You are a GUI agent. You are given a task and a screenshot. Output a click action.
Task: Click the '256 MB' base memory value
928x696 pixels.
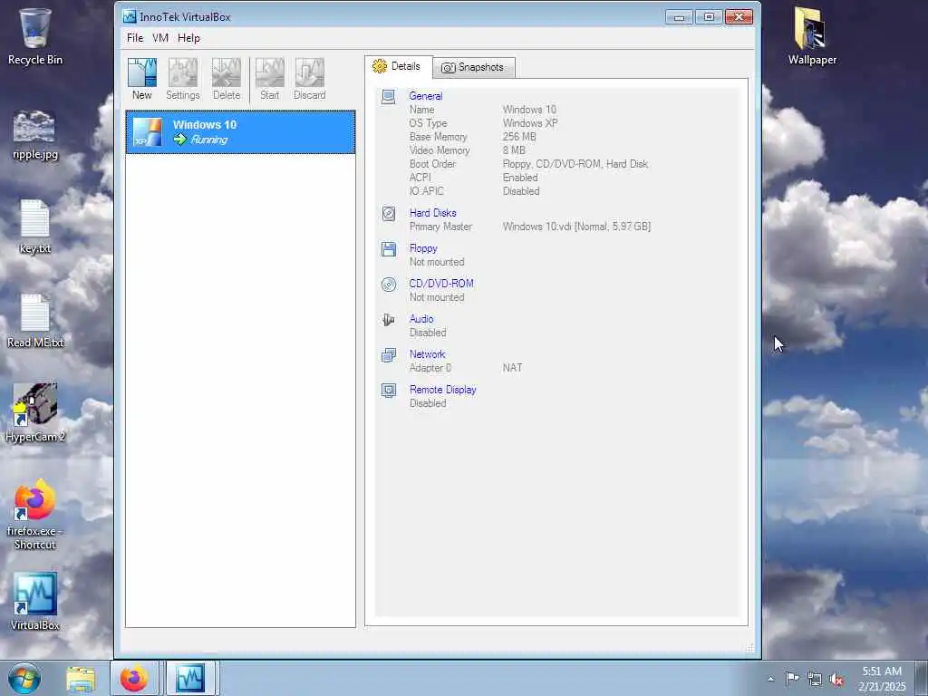click(x=519, y=137)
